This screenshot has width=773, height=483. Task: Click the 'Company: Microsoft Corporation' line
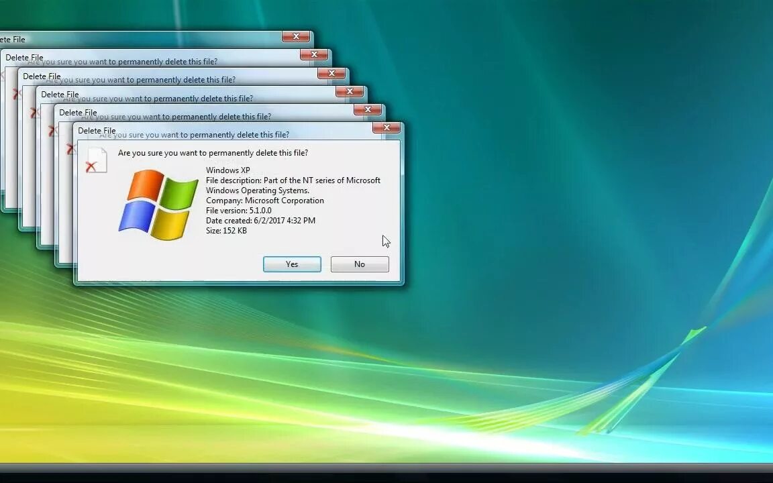click(265, 201)
